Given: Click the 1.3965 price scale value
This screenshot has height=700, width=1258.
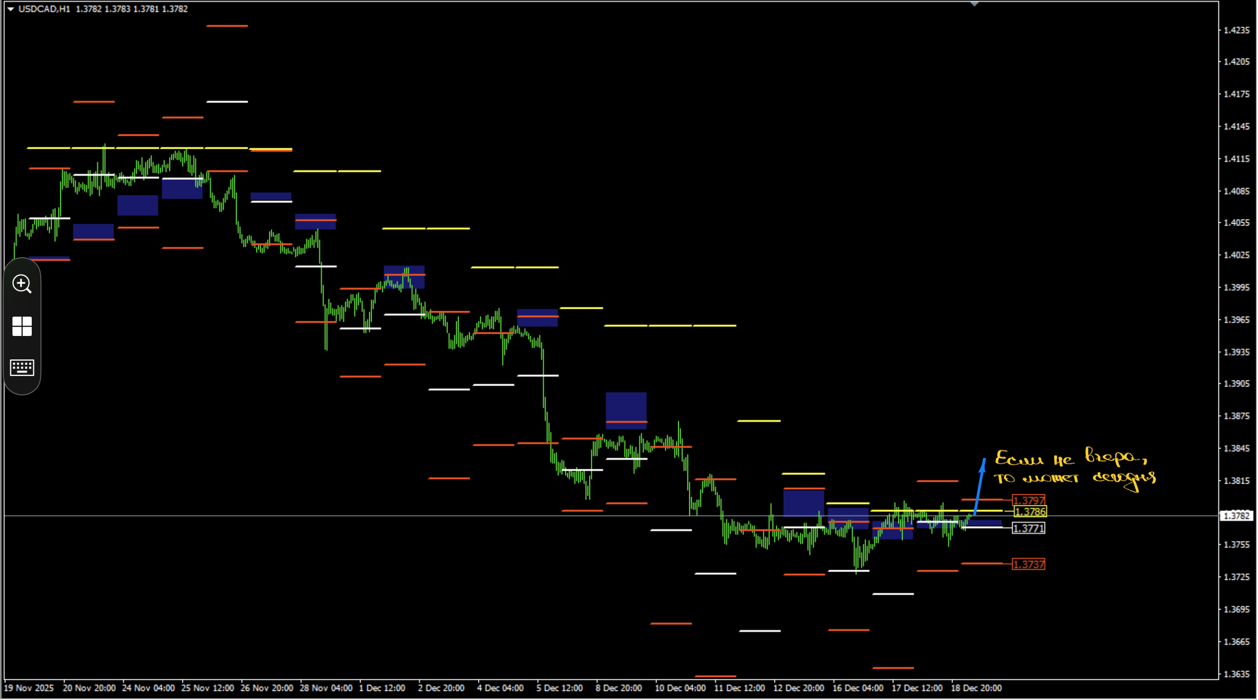Looking at the screenshot, I should [x=1237, y=320].
